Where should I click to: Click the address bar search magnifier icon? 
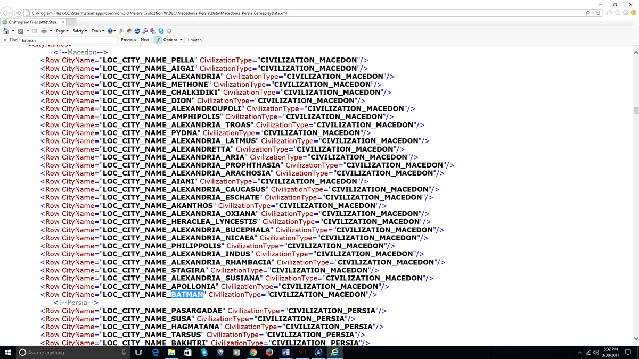587,13
